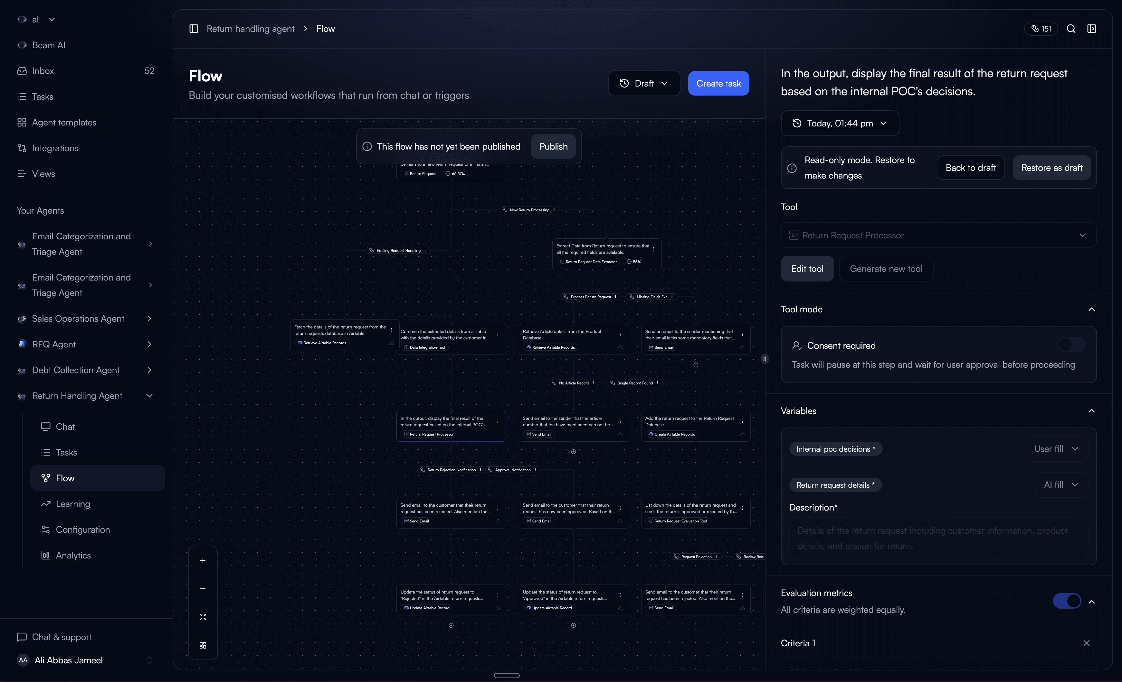
Task: Remove Criteria 1 with X icon
Action: (x=1087, y=643)
